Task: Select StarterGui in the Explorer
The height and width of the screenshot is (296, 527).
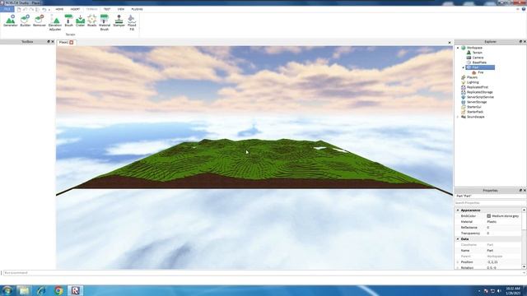Action: (x=474, y=107)
